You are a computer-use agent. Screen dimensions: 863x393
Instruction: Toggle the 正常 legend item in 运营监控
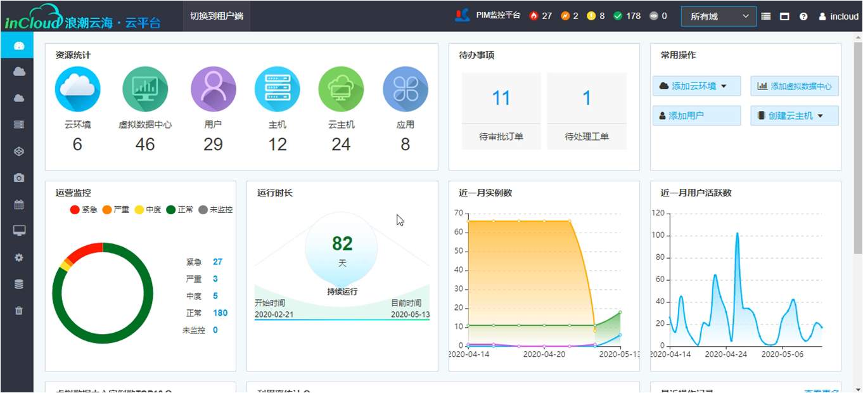(x=180, y=209)
